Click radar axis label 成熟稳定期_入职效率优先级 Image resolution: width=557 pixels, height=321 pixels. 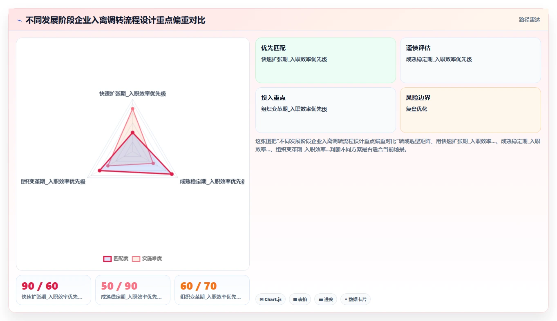pos(212,182)
